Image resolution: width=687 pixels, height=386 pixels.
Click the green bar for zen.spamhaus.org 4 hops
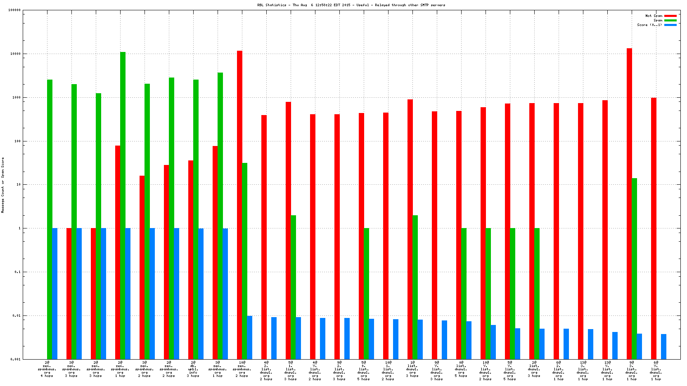coord(50,219)
